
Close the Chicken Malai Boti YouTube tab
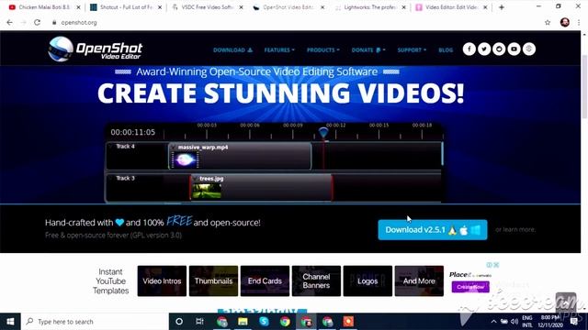(78, 7)
